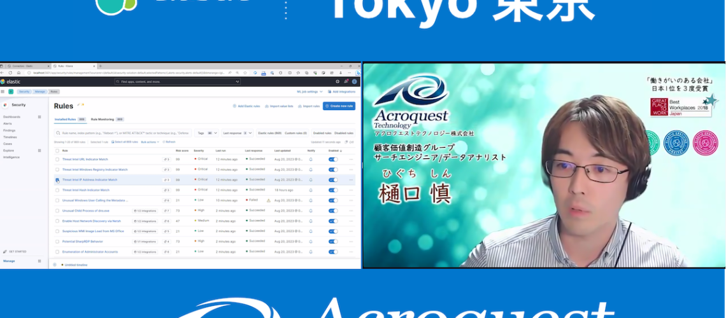This screenshot has height=318, width=726.
Task: Open Findings in Security sidebar
Action: tap(10, 130)
